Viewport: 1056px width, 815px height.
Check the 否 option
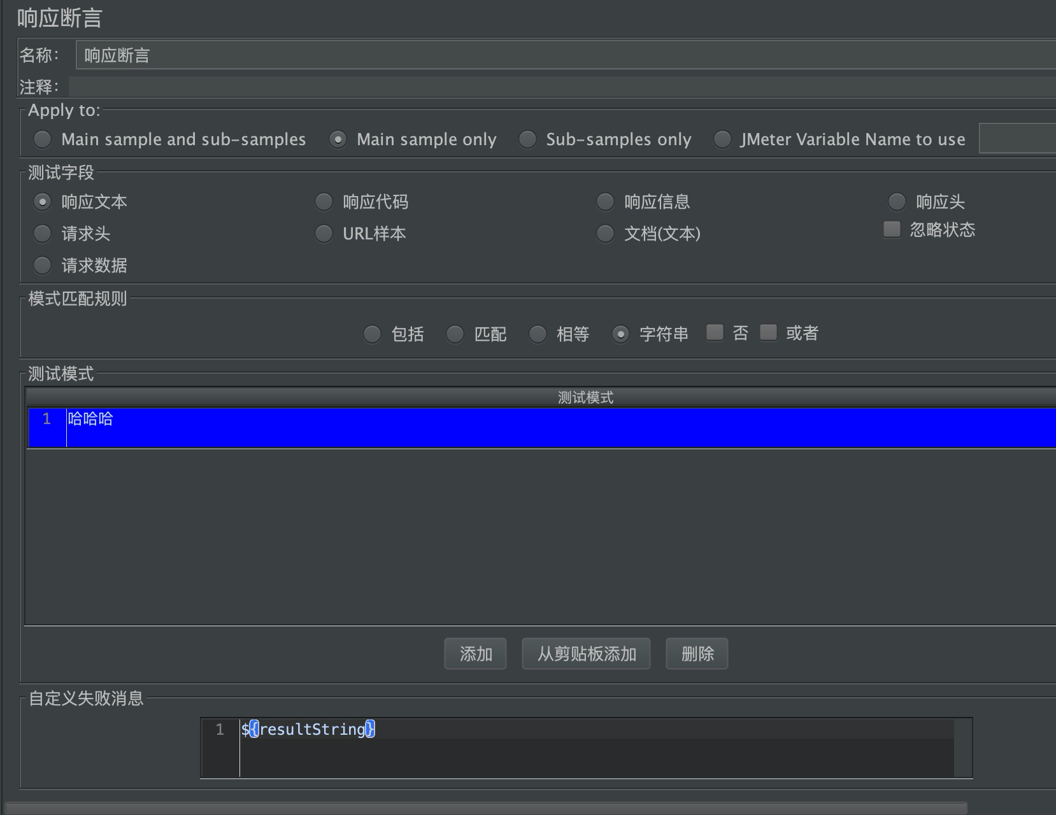tap(715, 332)
